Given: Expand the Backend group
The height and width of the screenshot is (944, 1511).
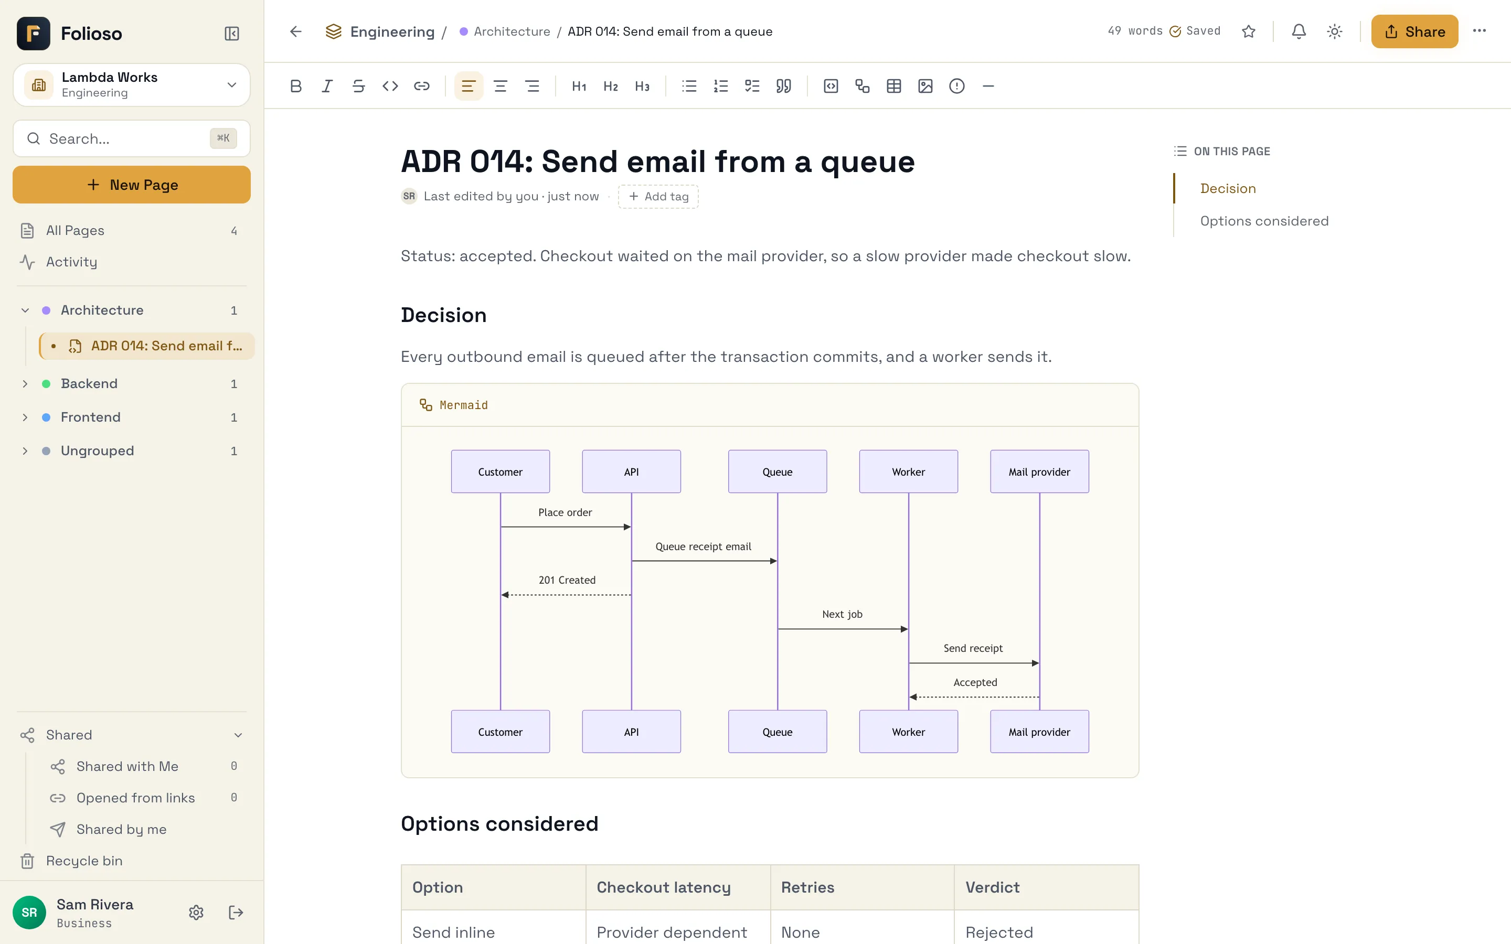Looking at the screenshot, I should pos(25,384).
